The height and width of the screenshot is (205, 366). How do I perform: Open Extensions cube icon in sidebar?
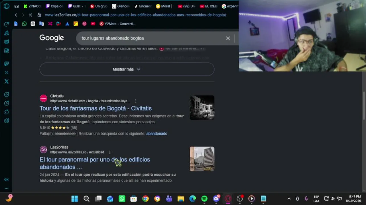(7, 112)
